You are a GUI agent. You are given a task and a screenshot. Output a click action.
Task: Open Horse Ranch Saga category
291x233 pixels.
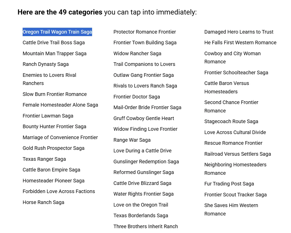[x=43, y=202]
